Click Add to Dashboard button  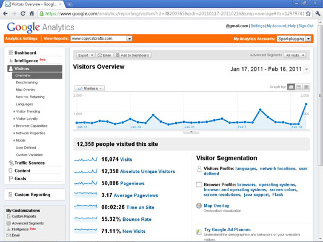click(133, 55)
